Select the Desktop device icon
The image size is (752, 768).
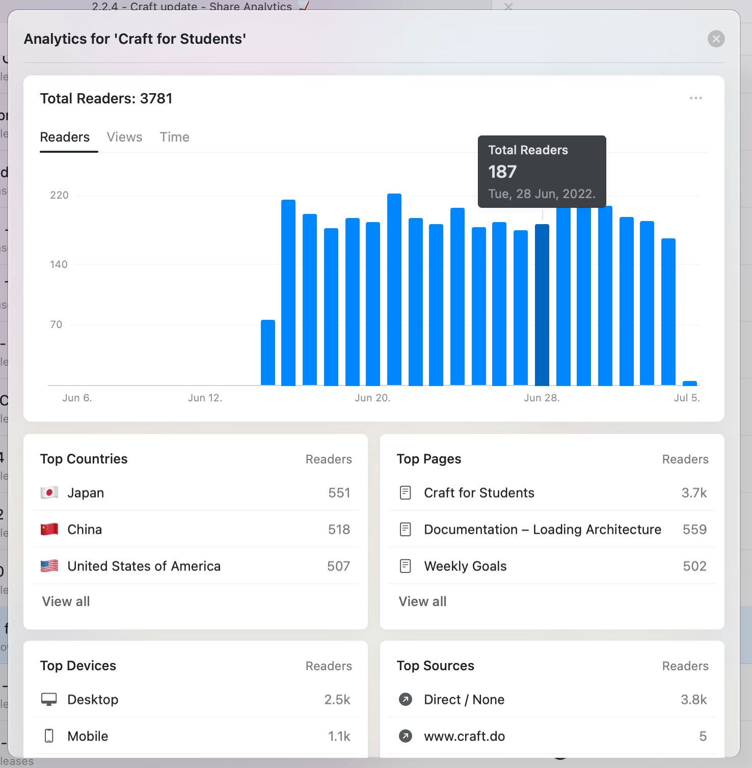(x=49, y=699)
